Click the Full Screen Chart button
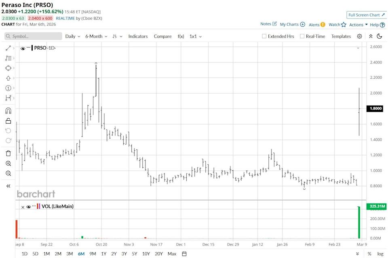This screenshot has height=258, width=388. pyautogui.click(x=367, y=15)
